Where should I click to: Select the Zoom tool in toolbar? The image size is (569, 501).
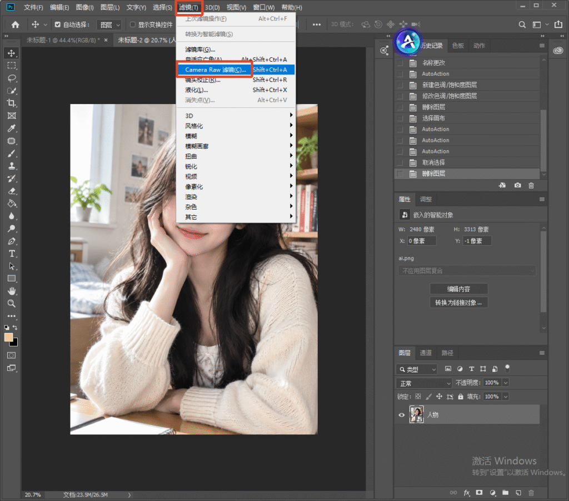coord(12,304)
